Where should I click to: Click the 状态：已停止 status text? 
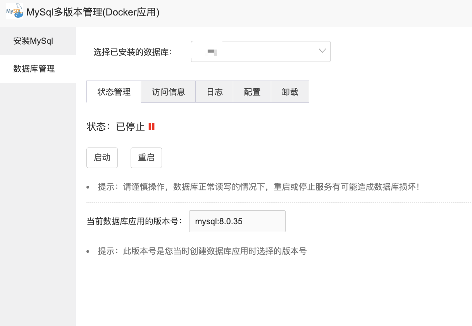coord(116,127)
